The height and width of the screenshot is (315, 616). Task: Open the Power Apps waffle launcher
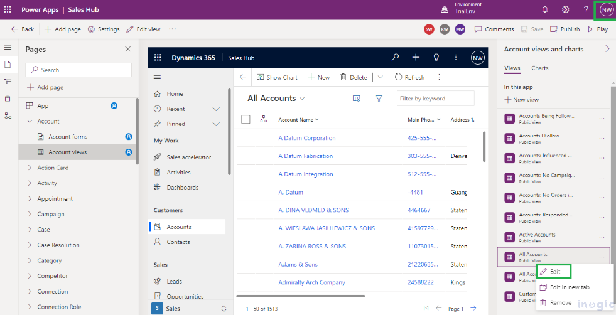[8, 9]
